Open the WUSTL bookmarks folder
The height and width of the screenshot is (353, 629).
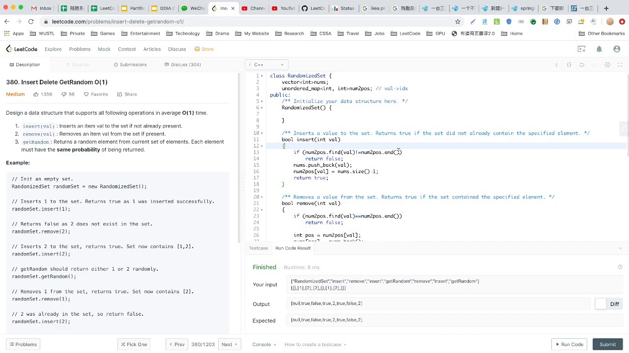tap(42, 33)
